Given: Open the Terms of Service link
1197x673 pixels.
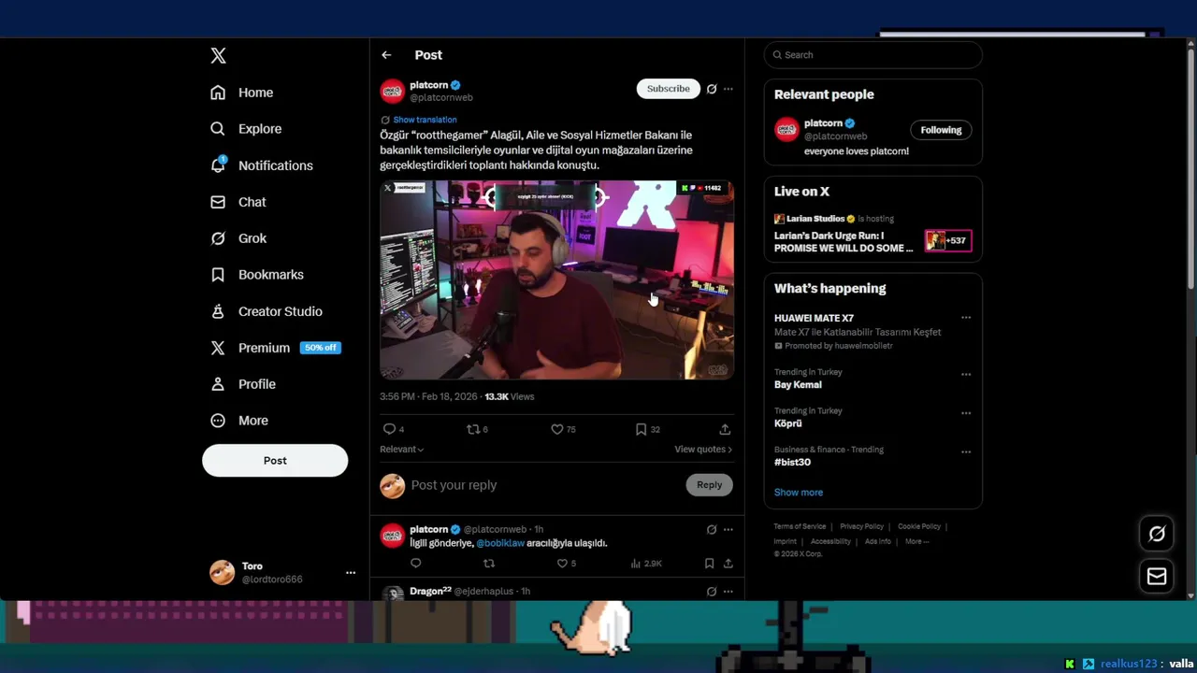Looking at the screenshot, I should click(800, 526).
